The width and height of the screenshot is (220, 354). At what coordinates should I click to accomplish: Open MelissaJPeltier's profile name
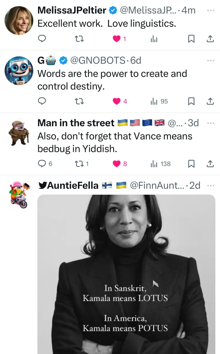pos(72,10)
